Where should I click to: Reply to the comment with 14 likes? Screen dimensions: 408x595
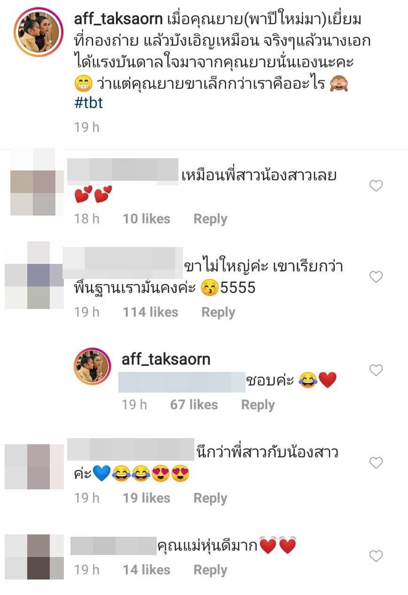pyautogui.click(x=210, y=570)
